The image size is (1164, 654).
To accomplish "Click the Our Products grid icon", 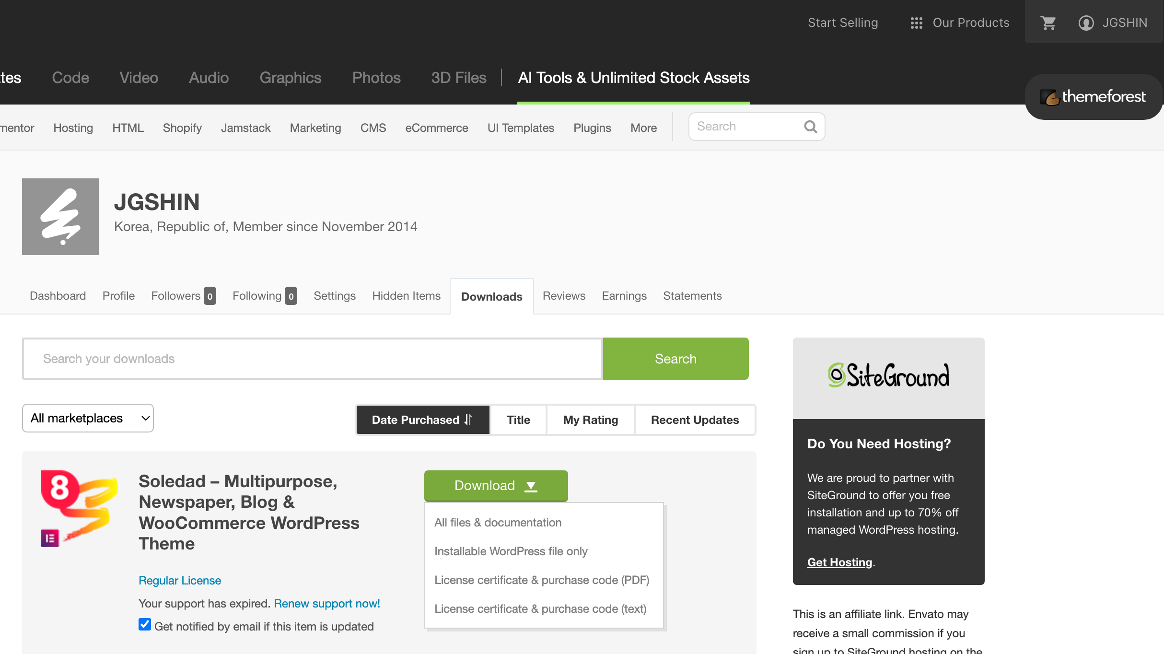I will pyautogui.click(x=916, y=23).
